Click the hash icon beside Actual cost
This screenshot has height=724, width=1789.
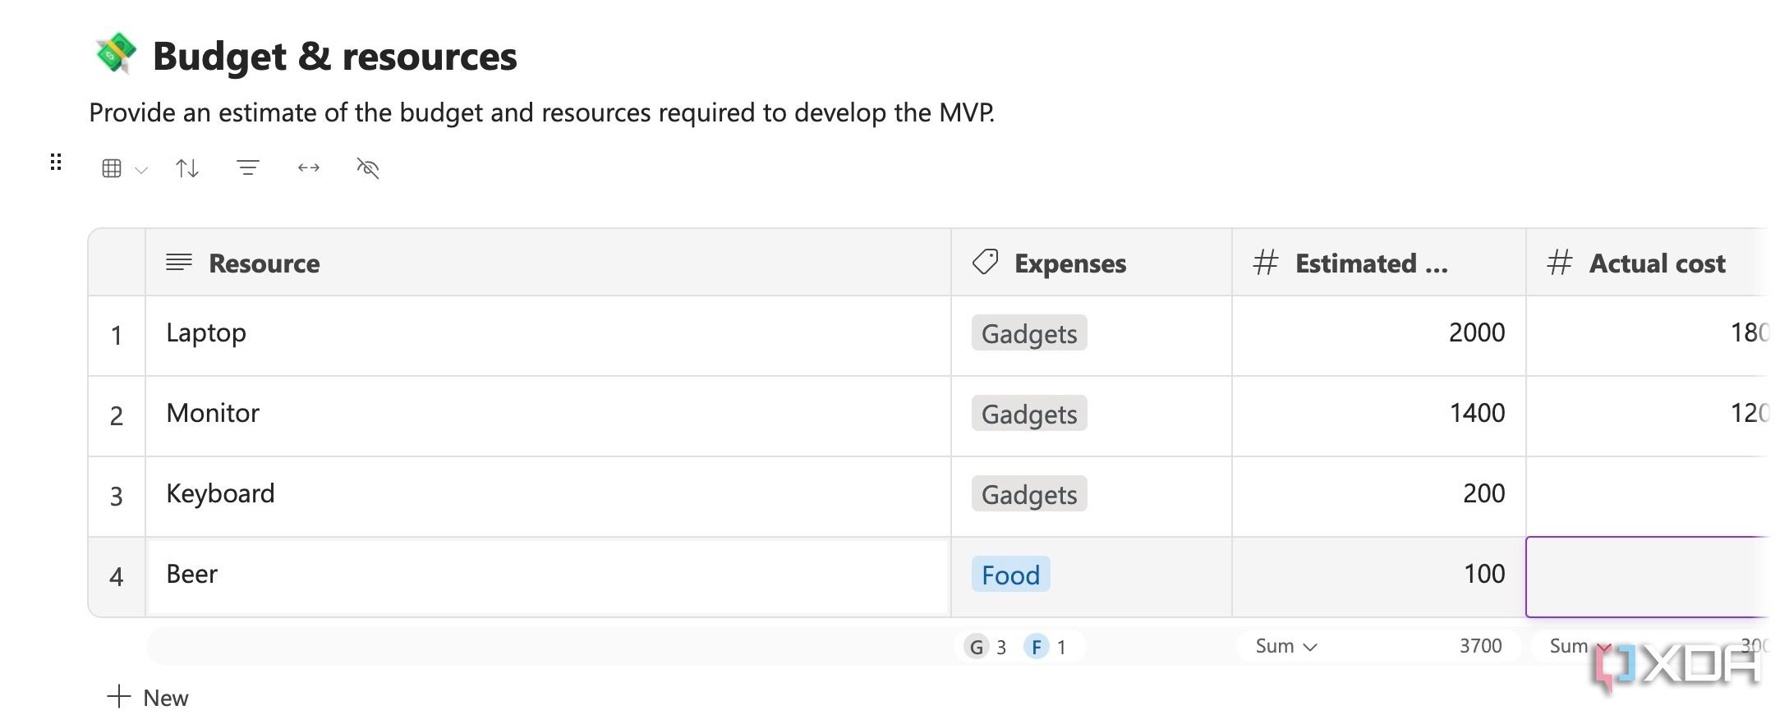(x=1559, y=263)
